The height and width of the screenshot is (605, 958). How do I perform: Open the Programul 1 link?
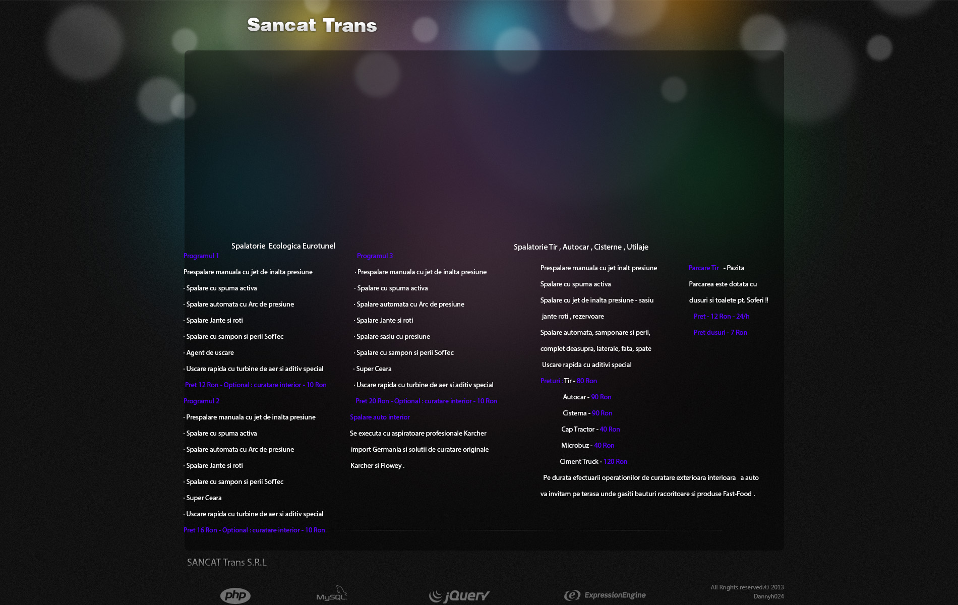(201, 256)
